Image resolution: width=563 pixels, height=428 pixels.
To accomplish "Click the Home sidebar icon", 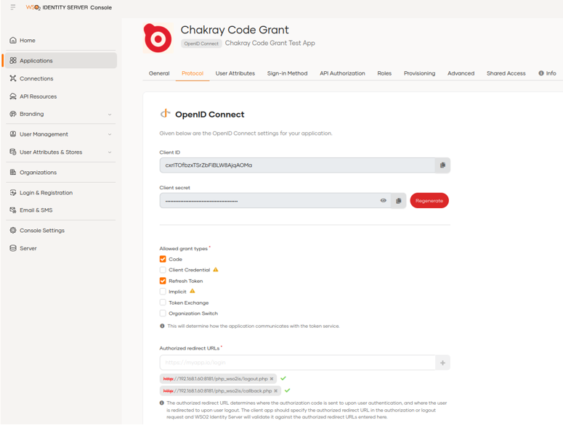I will coord(13,40).
